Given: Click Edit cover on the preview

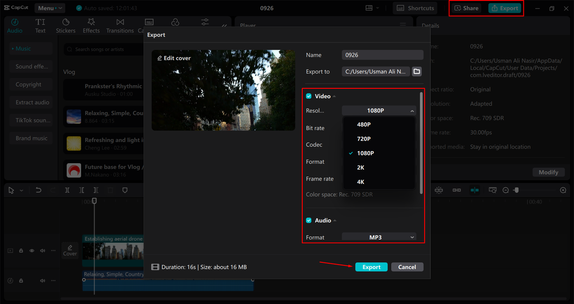Looking at the screenshot, I should coord(174,58).
